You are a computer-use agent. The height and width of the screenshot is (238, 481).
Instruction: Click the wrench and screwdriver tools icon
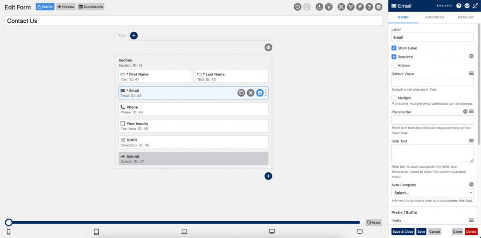click(x=341, y=7)
